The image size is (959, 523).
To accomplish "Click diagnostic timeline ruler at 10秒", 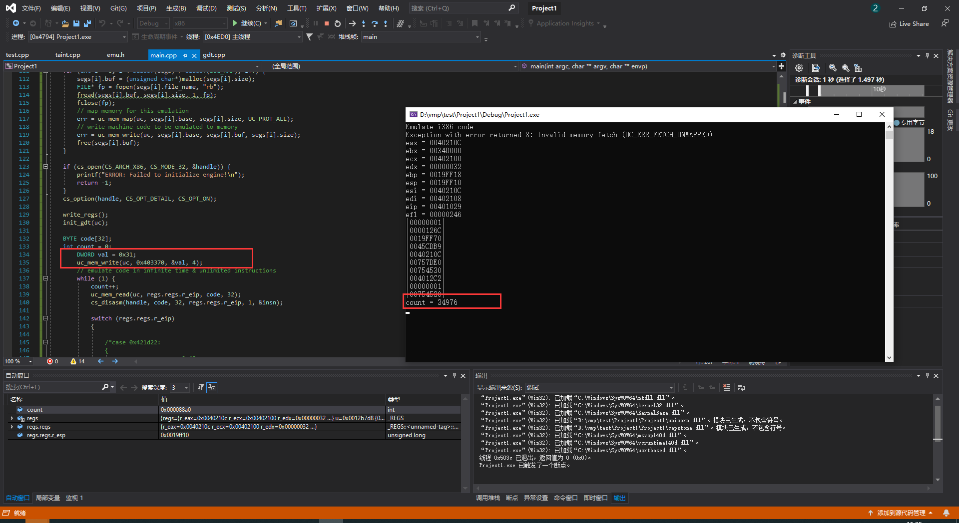I will (879, 89).
